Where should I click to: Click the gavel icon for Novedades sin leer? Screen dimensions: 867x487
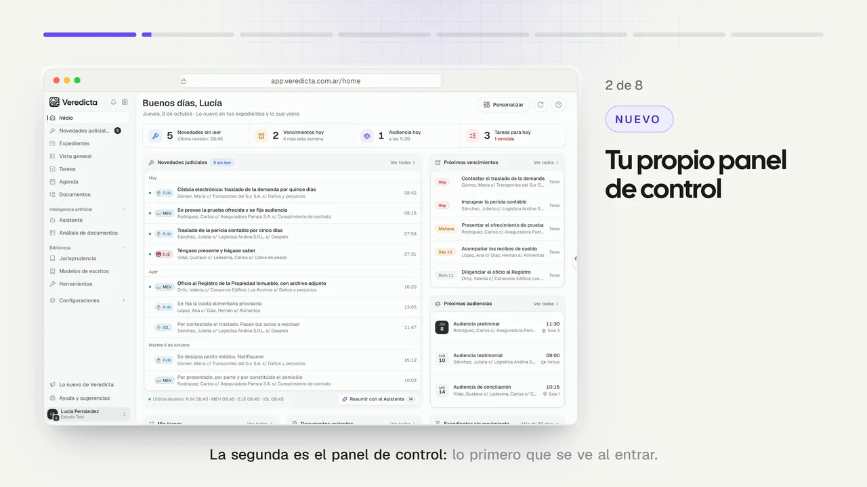[155, 135]
